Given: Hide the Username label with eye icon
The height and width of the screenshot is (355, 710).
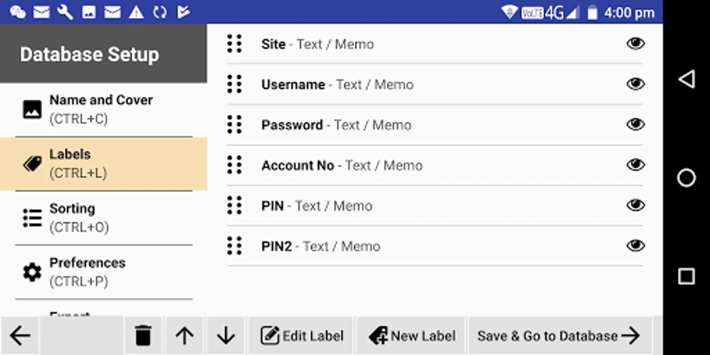Looking at the screenshot, I should 635,84.
